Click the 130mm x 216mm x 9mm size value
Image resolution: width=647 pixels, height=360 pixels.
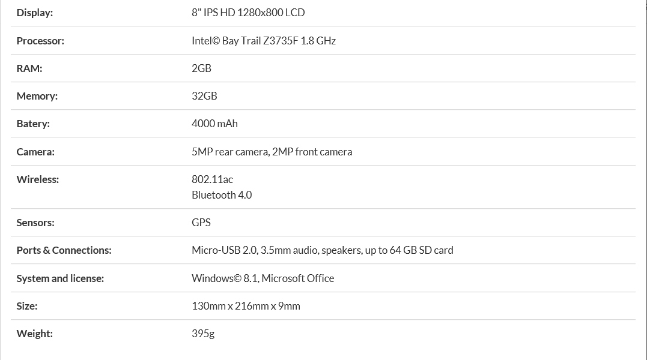[x=246, y=306]
